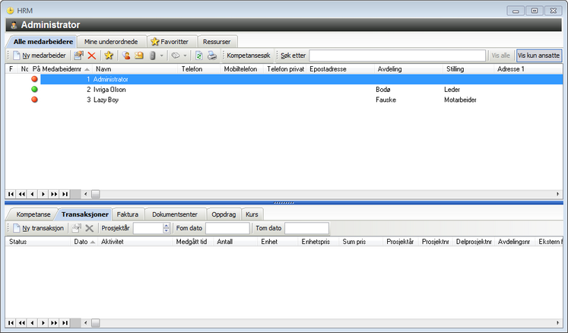568x333 pixels.
Task: Switch to the Kurs tab
Action: [x=252, y=214]
